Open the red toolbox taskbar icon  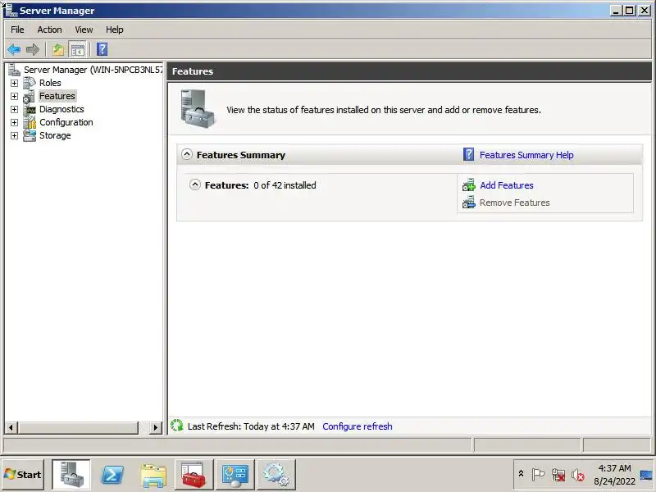coord(194,475)
